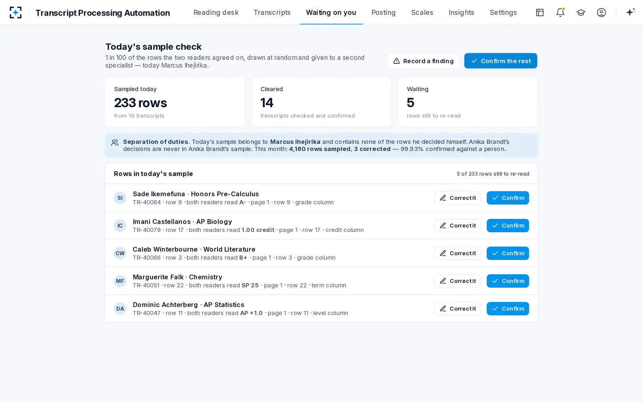Switch to the Reading desk tab
The image size is (643, 402).
pyautogui.click(x=216, y=13)
